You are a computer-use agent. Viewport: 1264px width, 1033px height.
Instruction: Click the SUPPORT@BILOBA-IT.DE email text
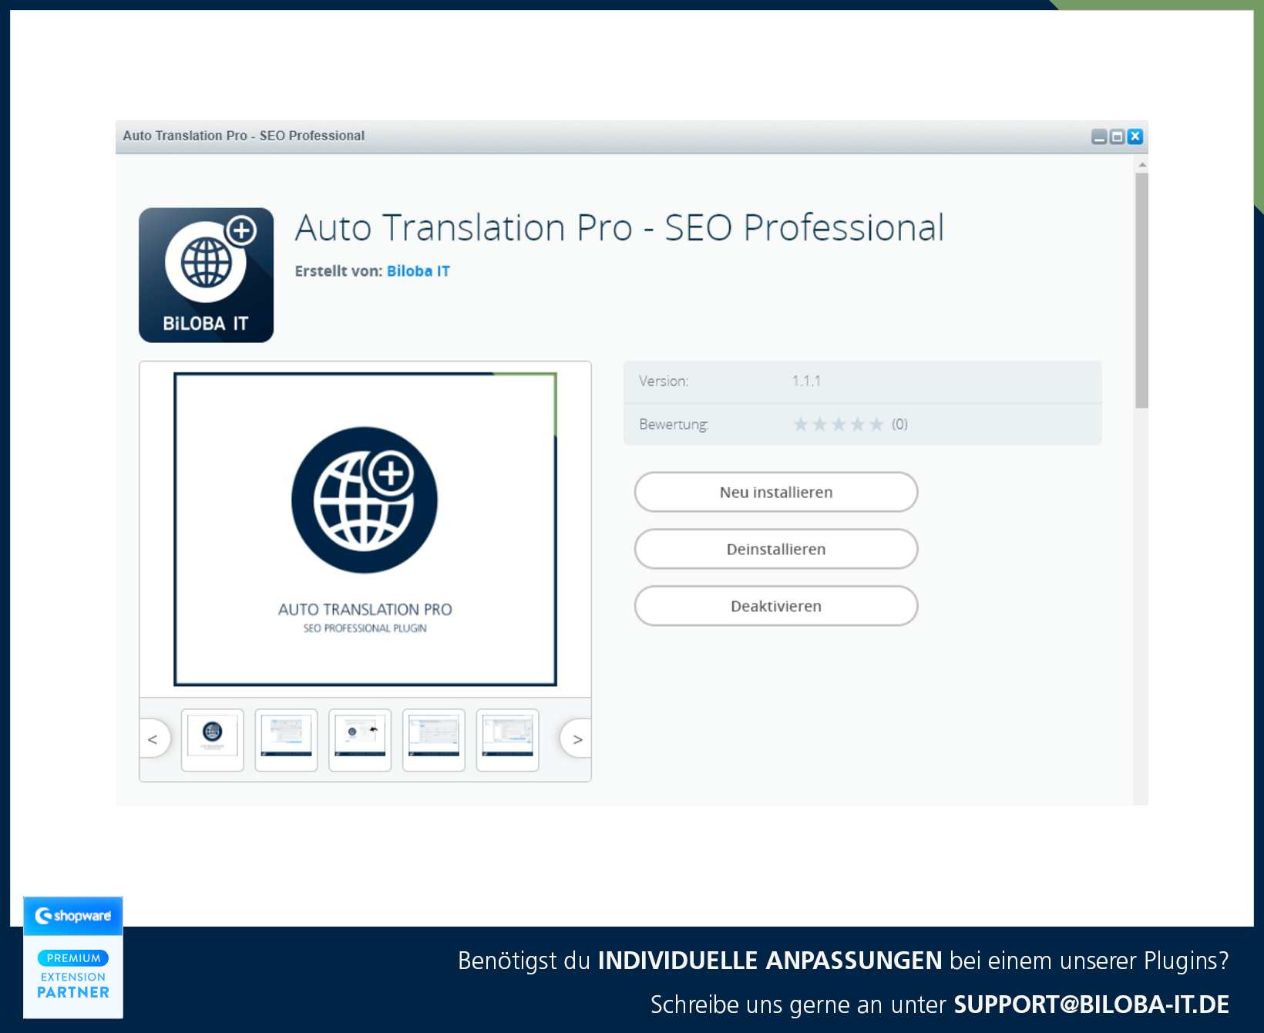pyautogui.click(x=1091, y=1004)
